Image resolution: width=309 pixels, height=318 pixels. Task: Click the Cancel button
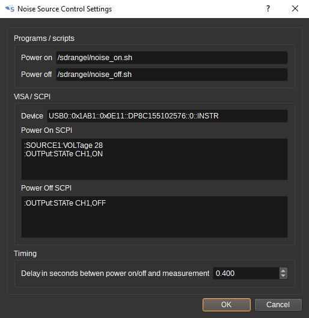pos(278,305)
